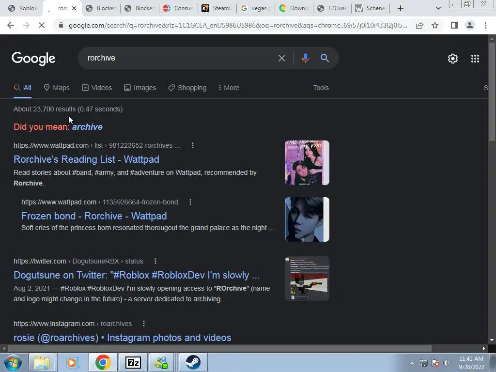Click the blue search magnifier button
496x372 pixels.
(325, 58)
